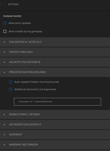The image size is (110, 151).
Task: Click the command line arguments text field
Action: [57, 102]
